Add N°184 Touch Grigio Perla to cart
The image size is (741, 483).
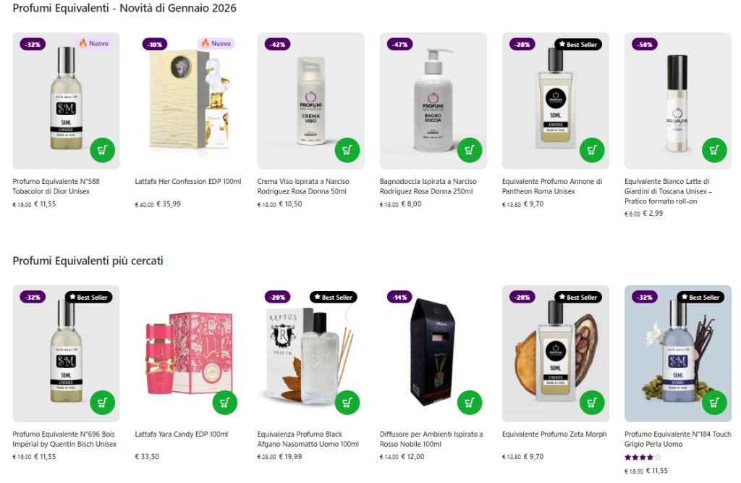click(714, 403)
